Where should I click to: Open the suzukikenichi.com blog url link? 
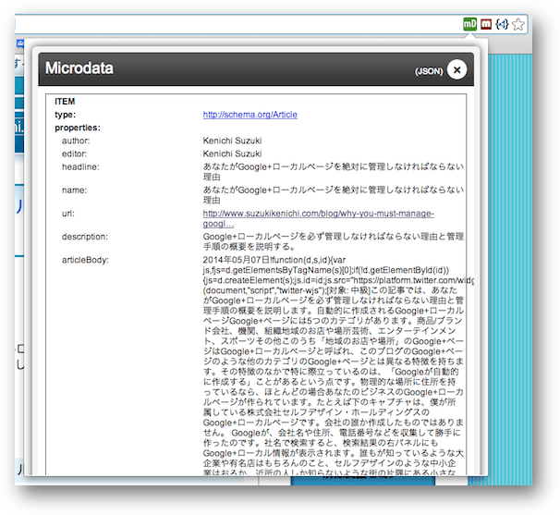(x=318, y=218)
